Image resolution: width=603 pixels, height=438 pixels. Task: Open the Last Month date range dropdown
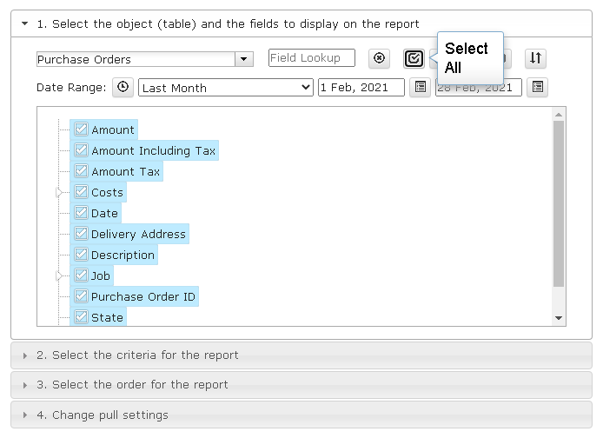[x=226, y=88]
